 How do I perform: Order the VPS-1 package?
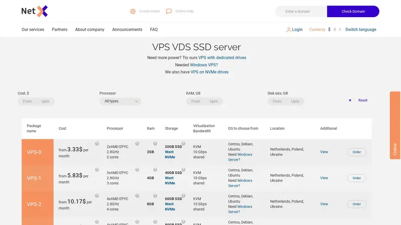(x=356, y=178)
